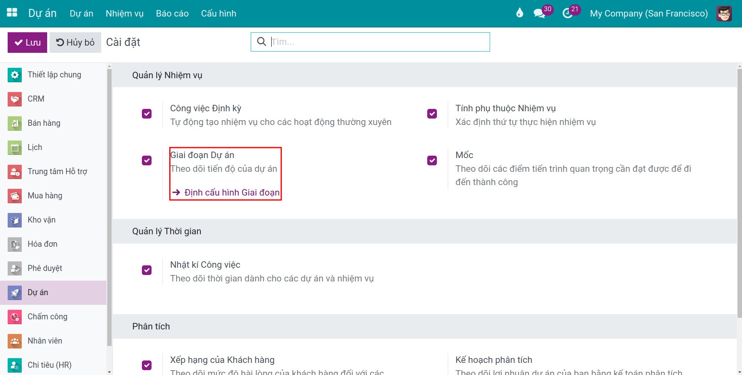
Task: Open the apps grid home menu
Action: 12,13
